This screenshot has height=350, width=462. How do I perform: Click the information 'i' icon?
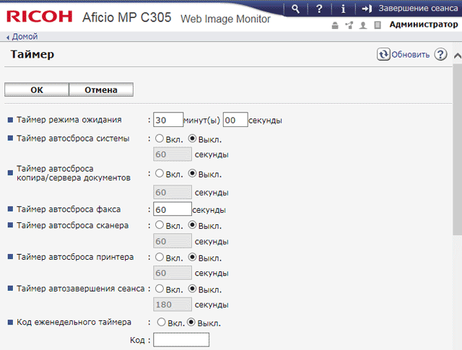point(343,9)
